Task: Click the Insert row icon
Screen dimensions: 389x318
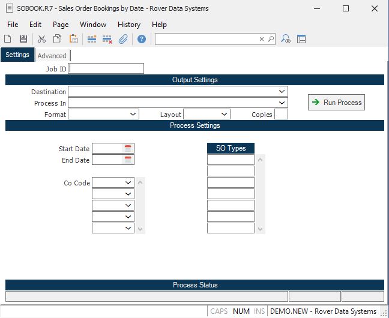Action: (92, 39)
